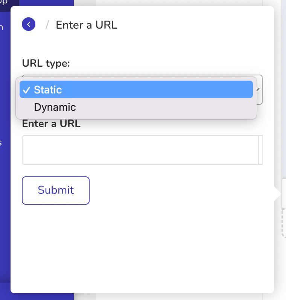Focus the Enter a URL text area

click(x=140, y=150)
